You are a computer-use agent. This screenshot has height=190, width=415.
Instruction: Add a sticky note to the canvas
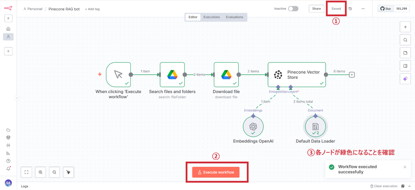[x=405, y=53]
